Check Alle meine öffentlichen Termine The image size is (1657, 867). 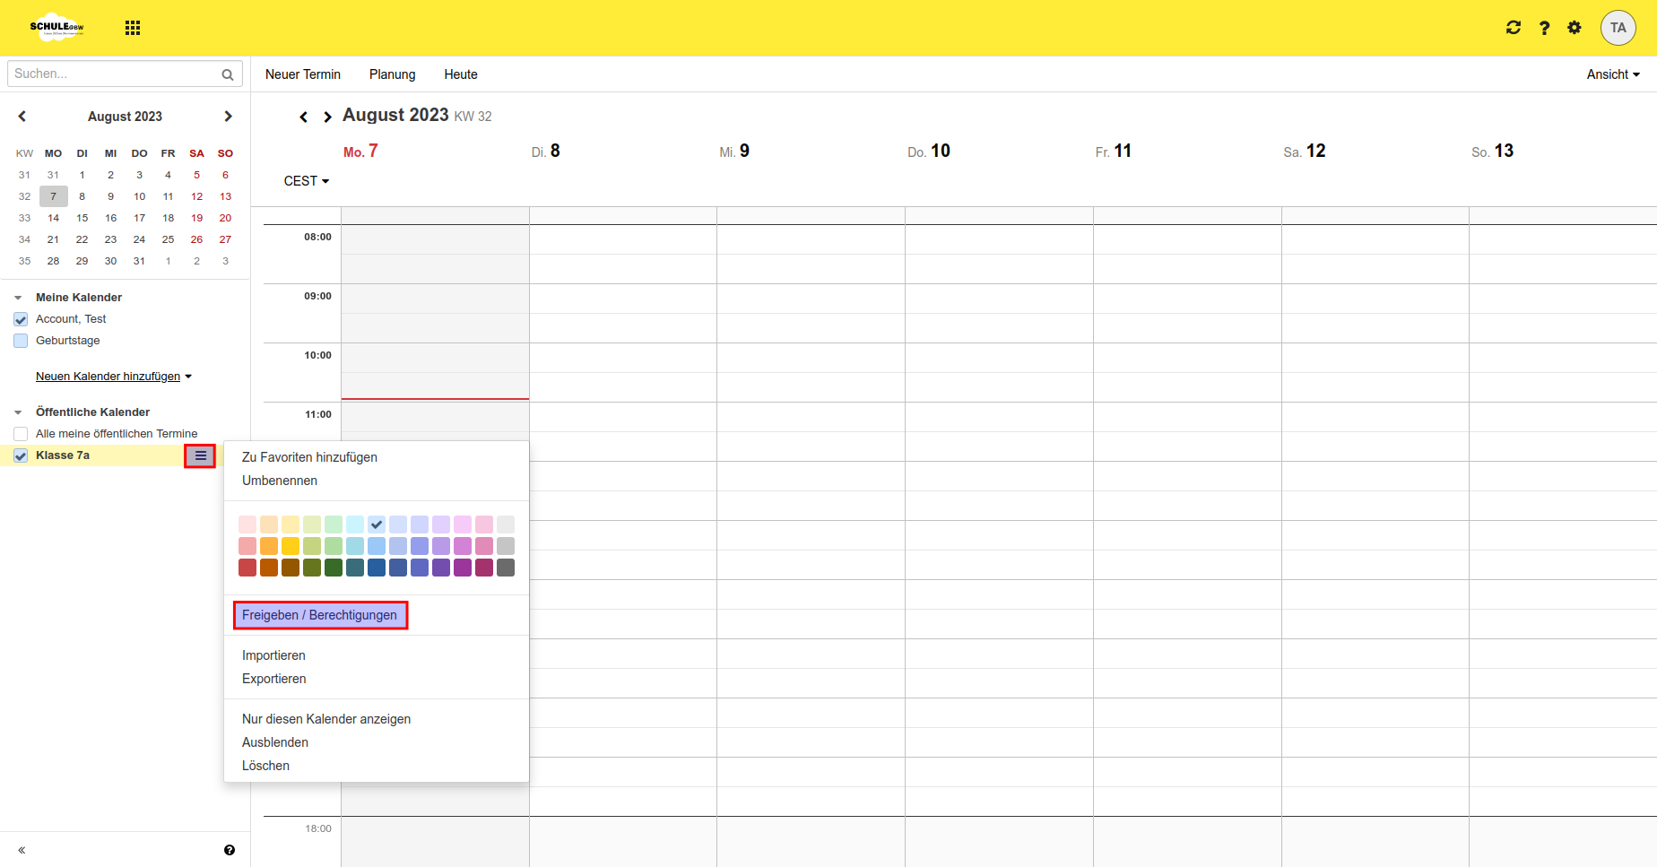coord(21,434)
